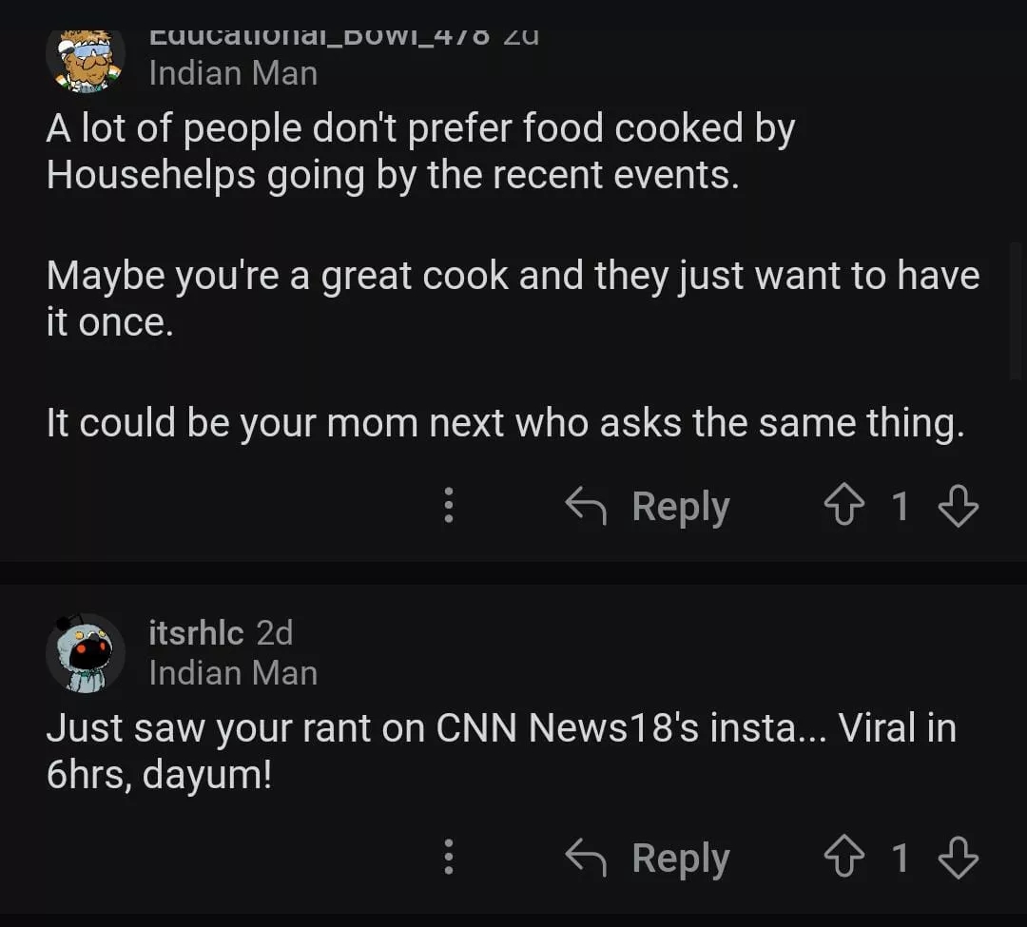Image resolution: width=1027 pixels, height=927 pixels.
Task: Upvote itsrhlc's CNN News18 comment
Action: (843, 859)
